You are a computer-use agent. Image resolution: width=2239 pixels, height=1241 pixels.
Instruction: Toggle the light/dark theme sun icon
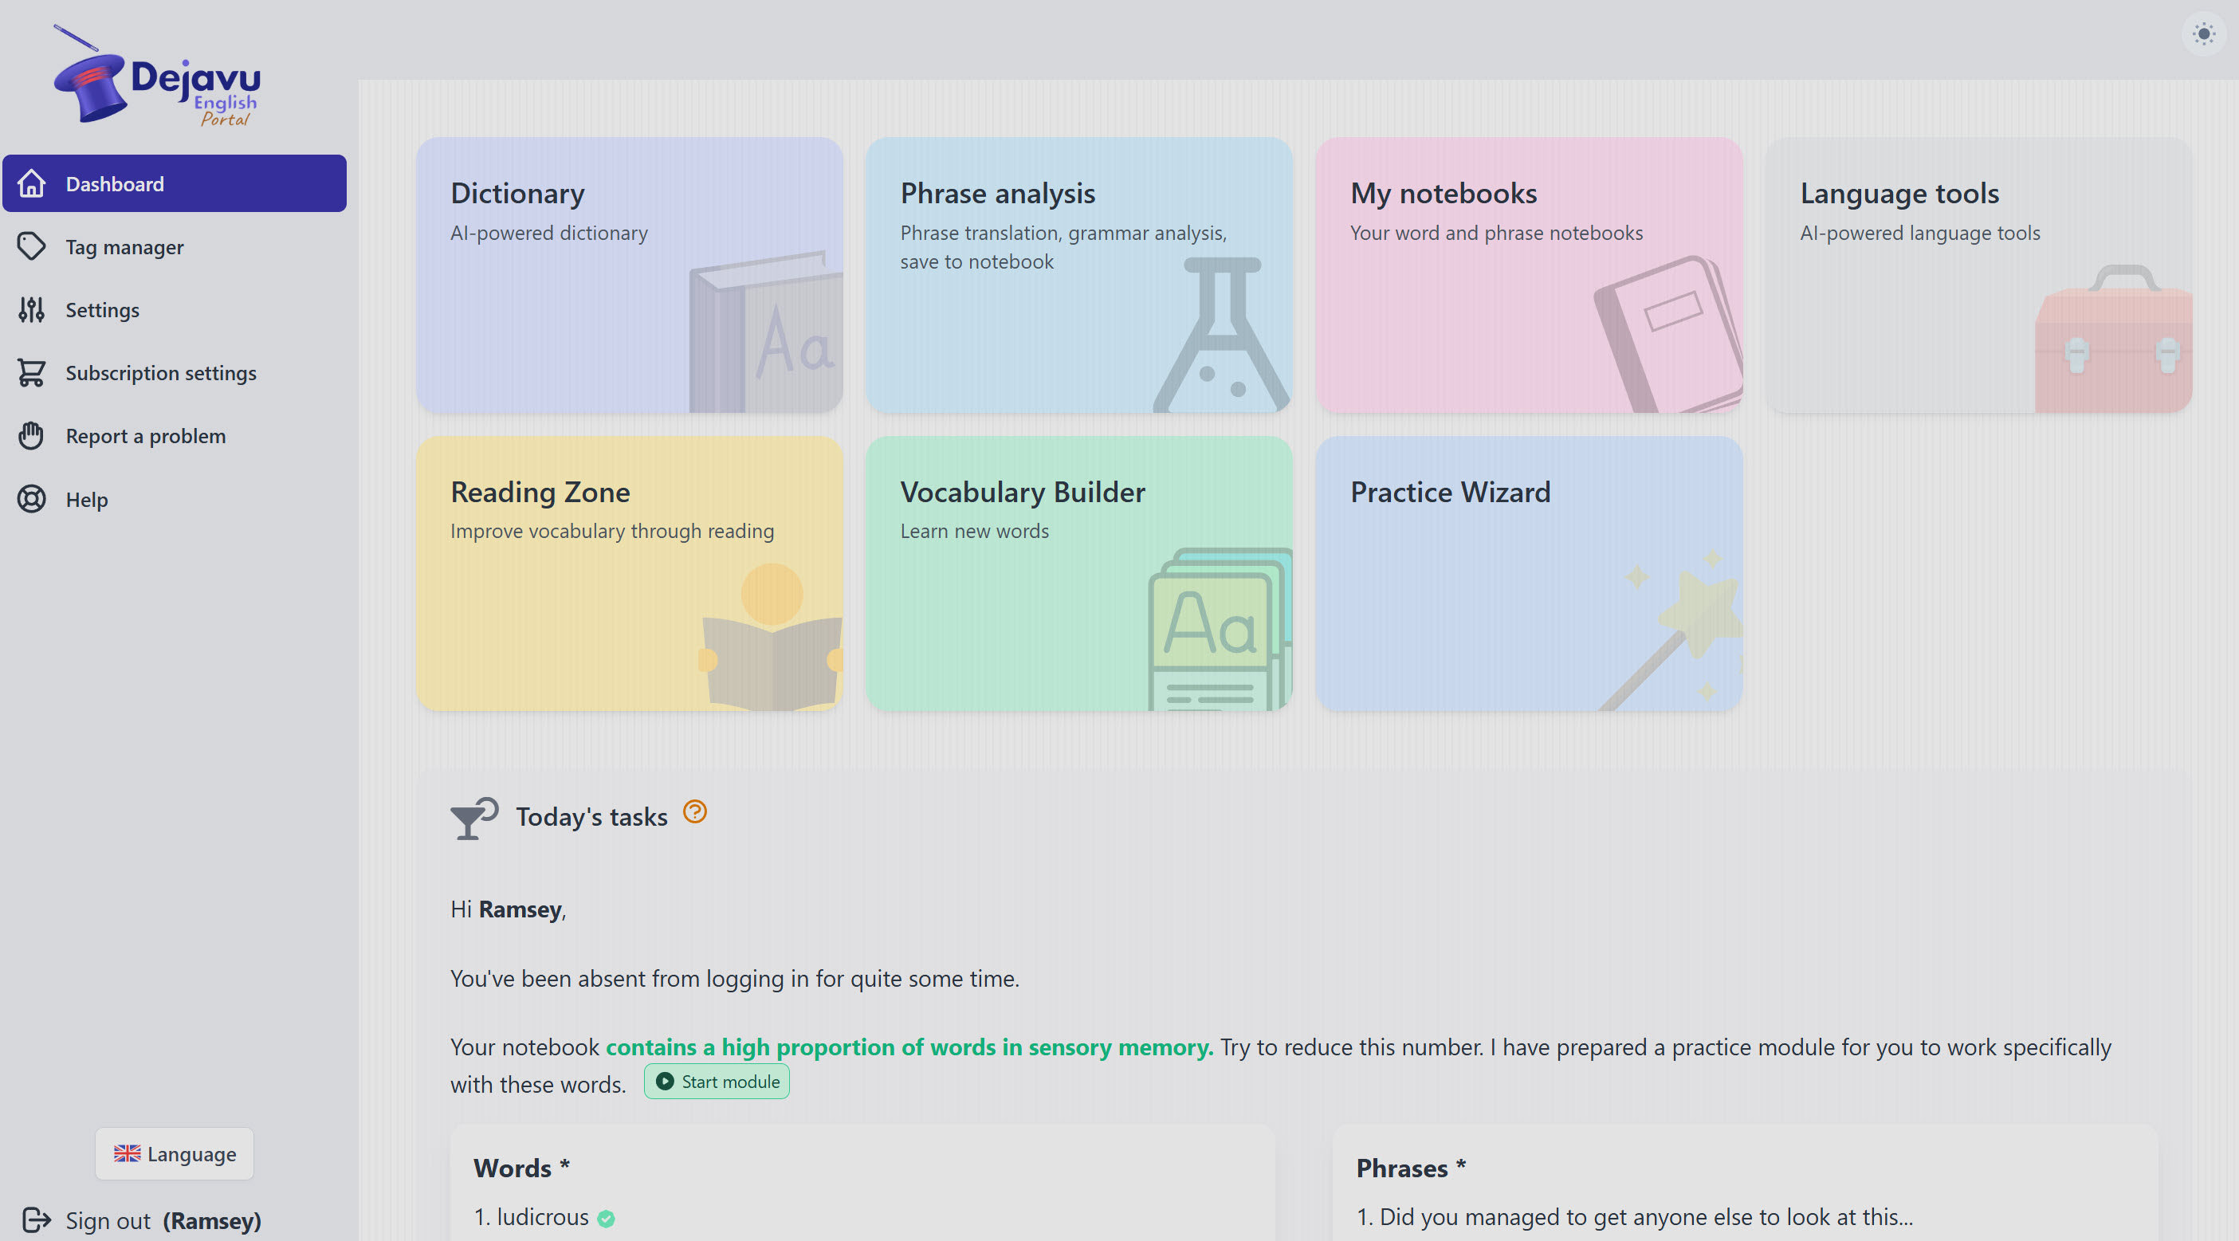click(x=2203, y=35)
